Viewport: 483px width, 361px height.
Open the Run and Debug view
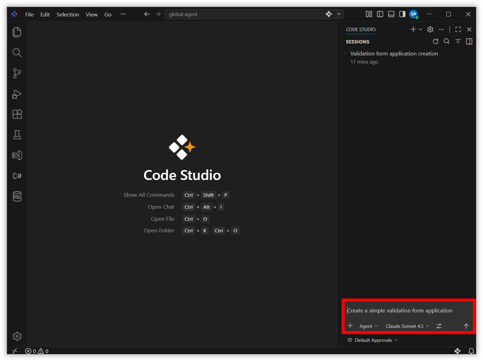pyautogui.click(x=17, y=94)
